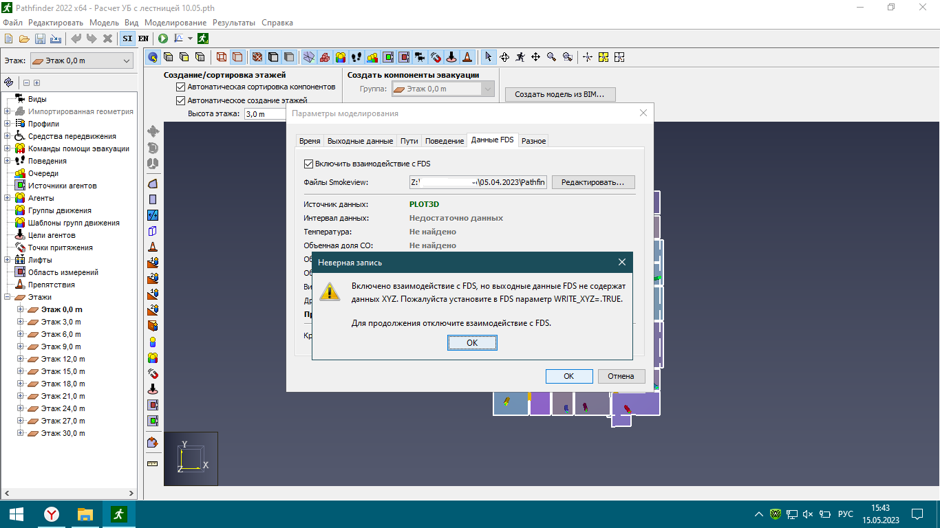Select 'Этаж 12,0 m' in the tree
The height and width of the screenshot is (528, 940).
[63, 359]
